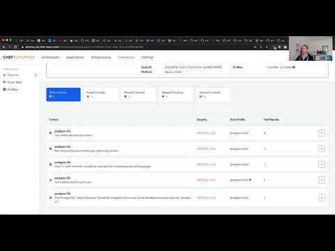Go to Reports in the sidebar
This screenshot has width=335, height=251.
coord(13,75)
